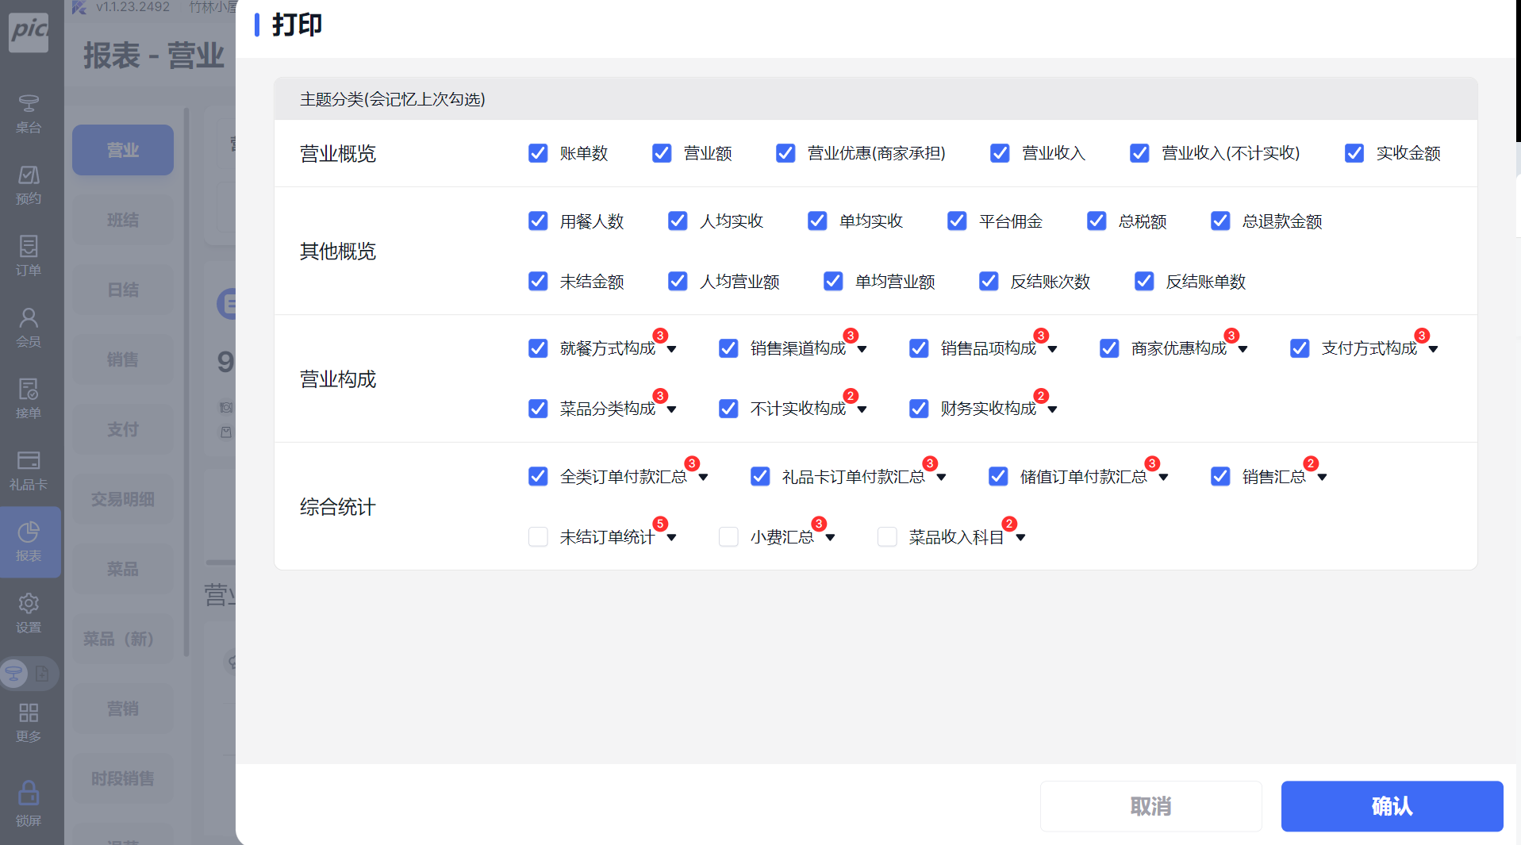Uncheck the 人均营业额 checkbox

[x=678, y=281]
